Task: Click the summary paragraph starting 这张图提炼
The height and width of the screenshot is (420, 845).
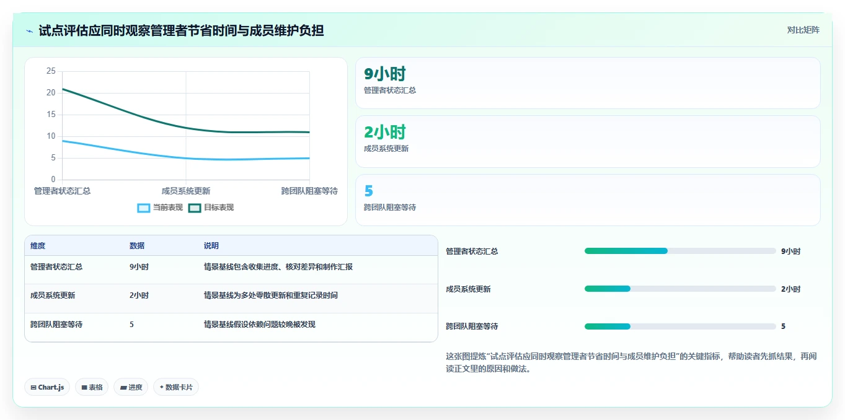Action: click(631, 362)
